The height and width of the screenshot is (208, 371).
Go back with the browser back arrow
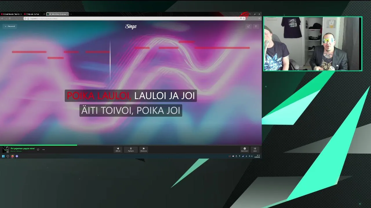(x=2, y=18)
